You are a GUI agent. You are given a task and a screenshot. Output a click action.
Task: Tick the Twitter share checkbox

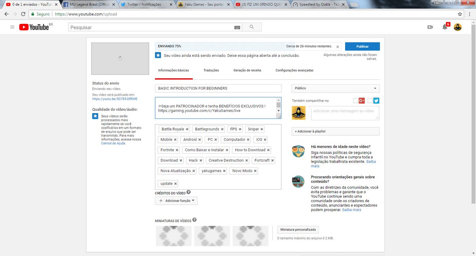pyautogui.click(x=370, y=100)
